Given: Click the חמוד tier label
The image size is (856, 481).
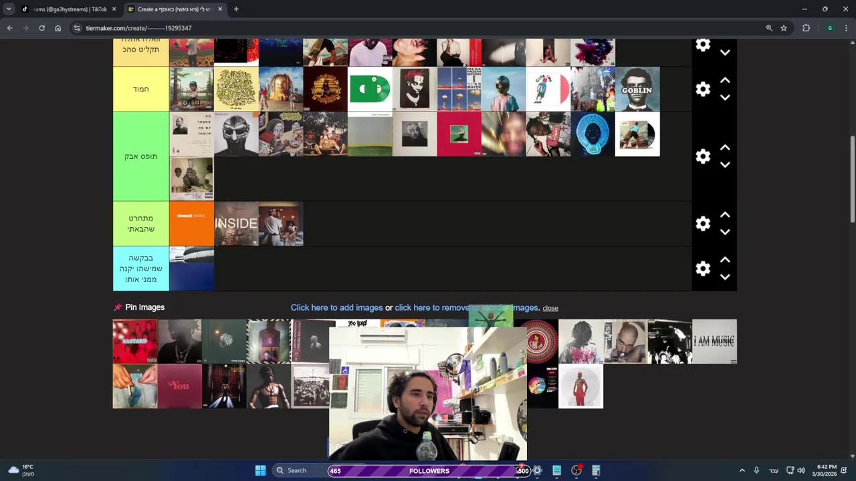Looking at the screenshot, I should coord(141,89).
